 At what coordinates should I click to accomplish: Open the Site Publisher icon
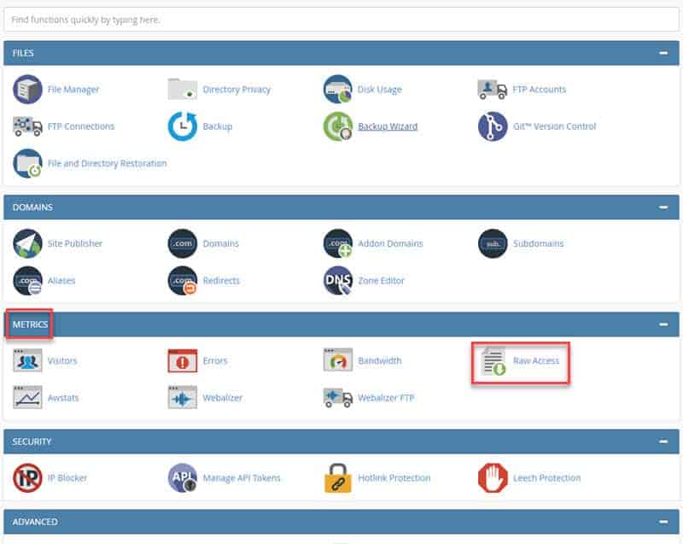(x=27, y=243)
